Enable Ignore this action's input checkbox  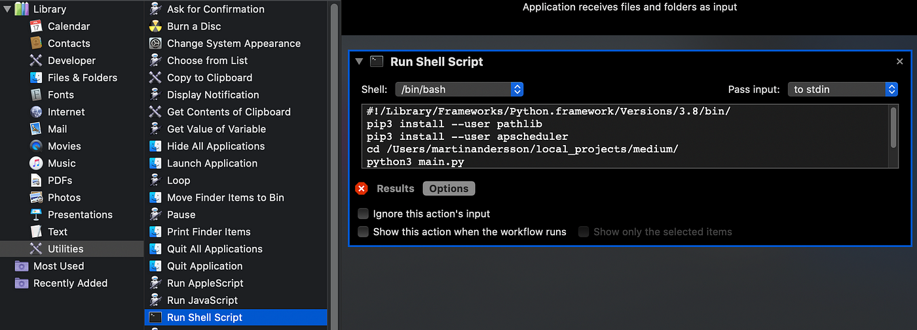[363, 214]
